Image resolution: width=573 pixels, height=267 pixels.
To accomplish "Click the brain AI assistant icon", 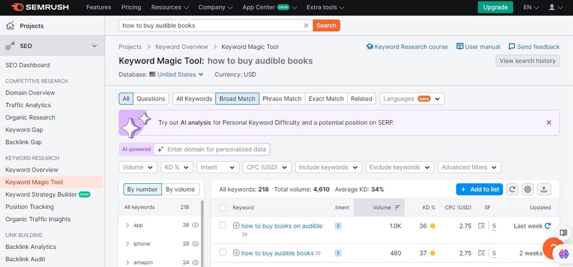I will point(564,254).
